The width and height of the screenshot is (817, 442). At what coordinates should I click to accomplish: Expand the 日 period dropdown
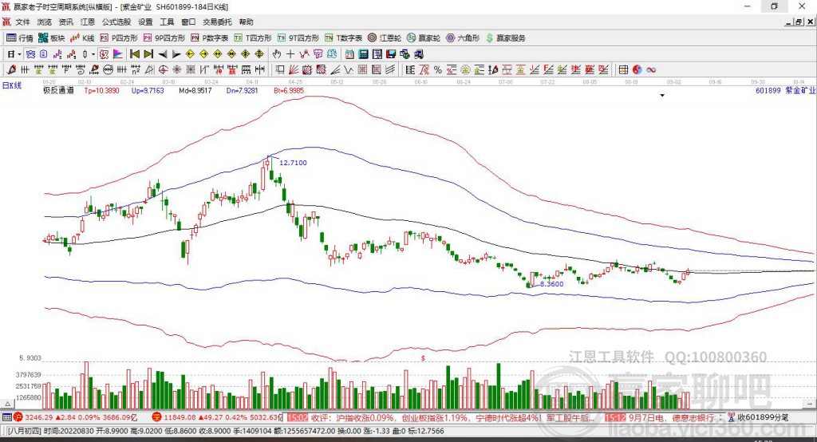click(19, 54)
